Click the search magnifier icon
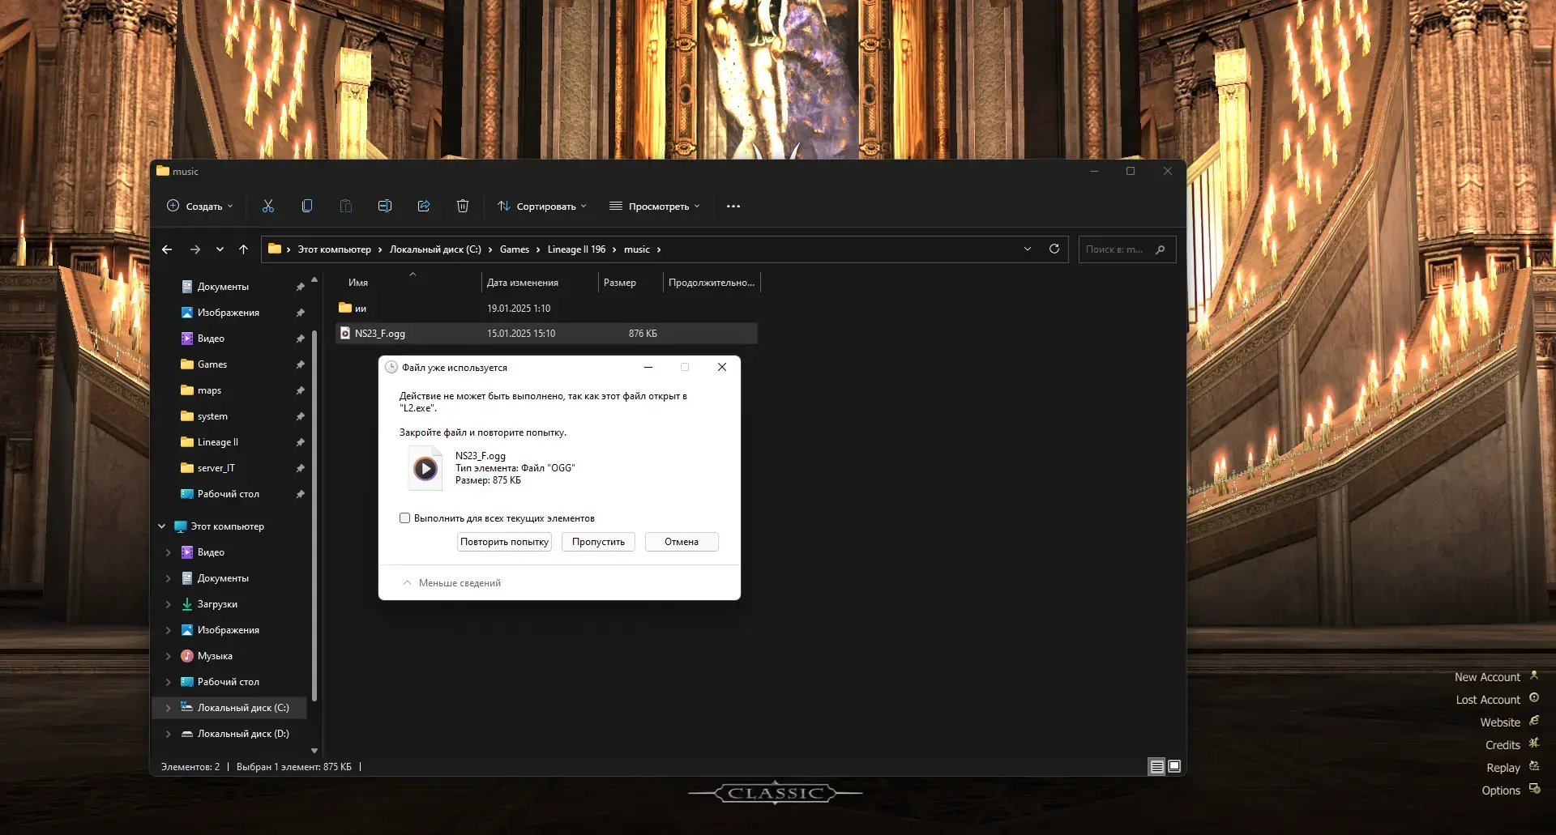1556x835 pixels. click(x=1161, y=249)
